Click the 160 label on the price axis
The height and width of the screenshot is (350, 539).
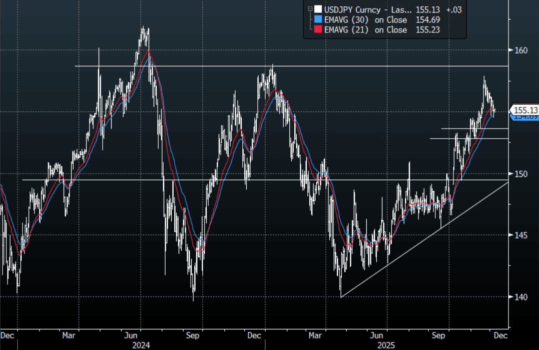[x=521, y=50]
